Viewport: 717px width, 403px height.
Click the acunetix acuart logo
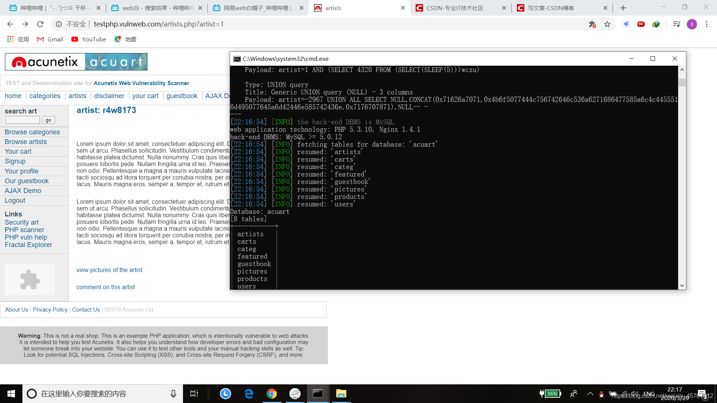pos(76,62)
